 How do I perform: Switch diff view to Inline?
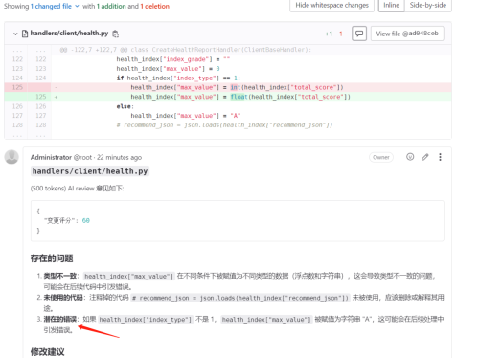(x=392, y=6)
